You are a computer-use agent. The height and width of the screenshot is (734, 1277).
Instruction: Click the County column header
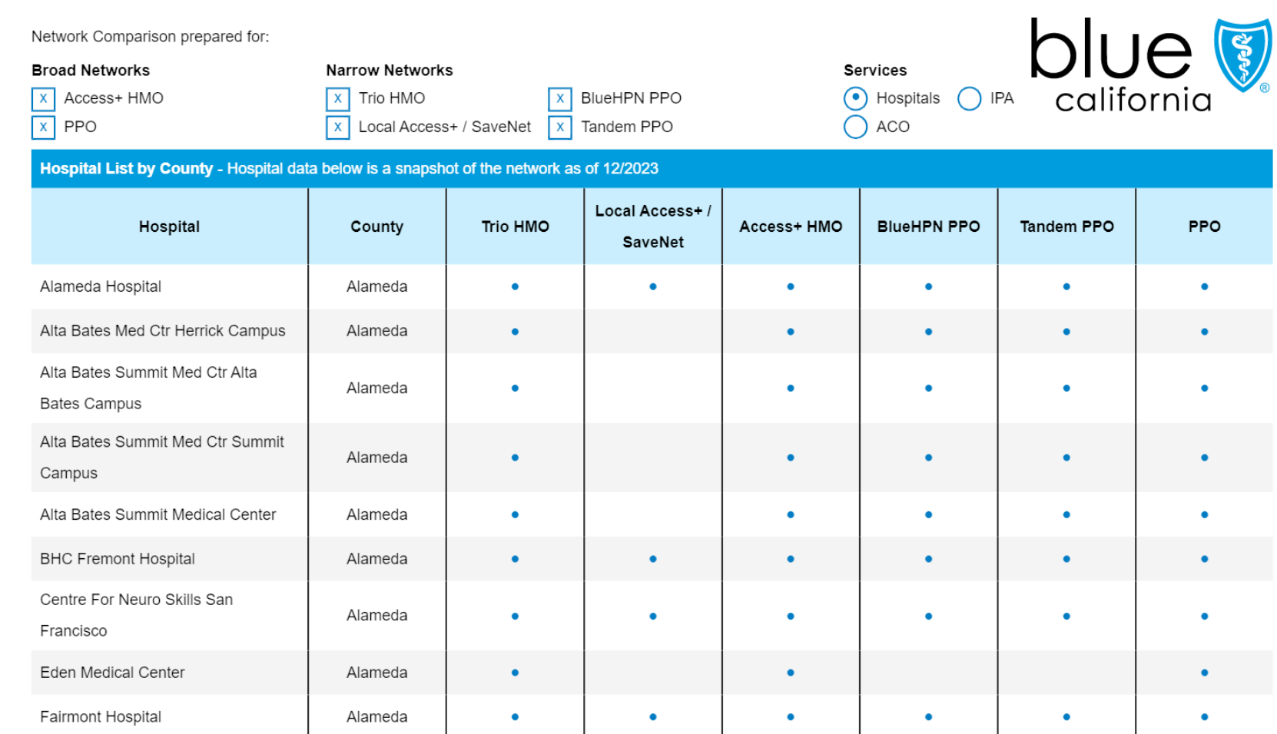tap(376, 226)
